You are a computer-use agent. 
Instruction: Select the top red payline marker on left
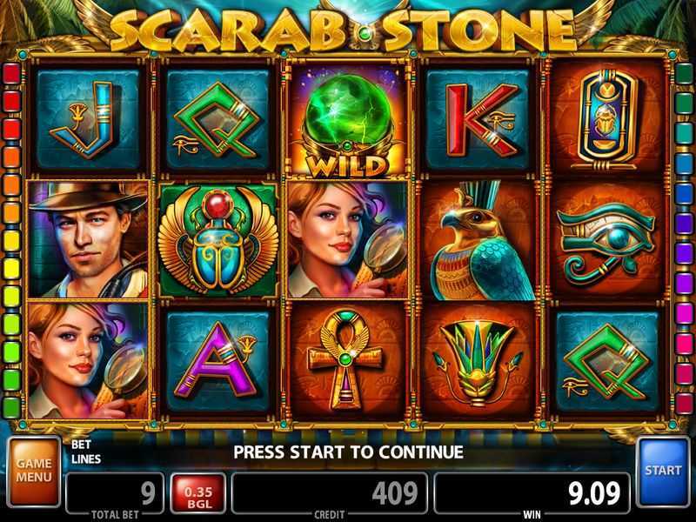12,73
